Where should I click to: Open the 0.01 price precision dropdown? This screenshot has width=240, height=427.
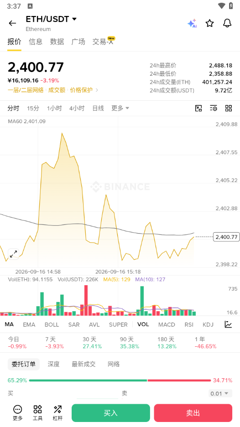coord(220,394)
